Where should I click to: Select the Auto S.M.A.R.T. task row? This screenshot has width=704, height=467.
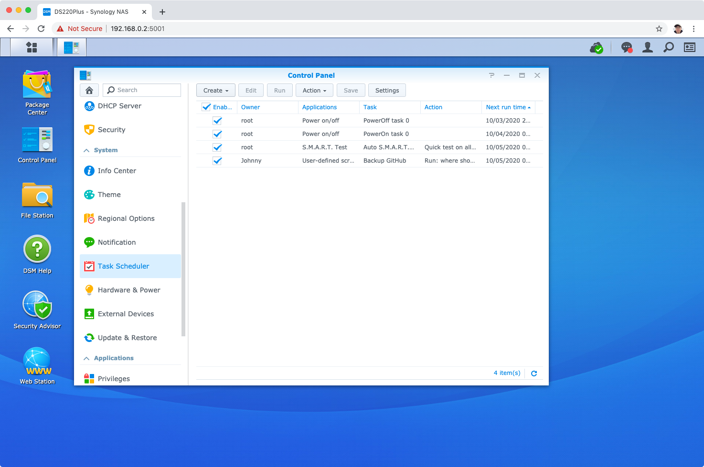click(369, 147)
